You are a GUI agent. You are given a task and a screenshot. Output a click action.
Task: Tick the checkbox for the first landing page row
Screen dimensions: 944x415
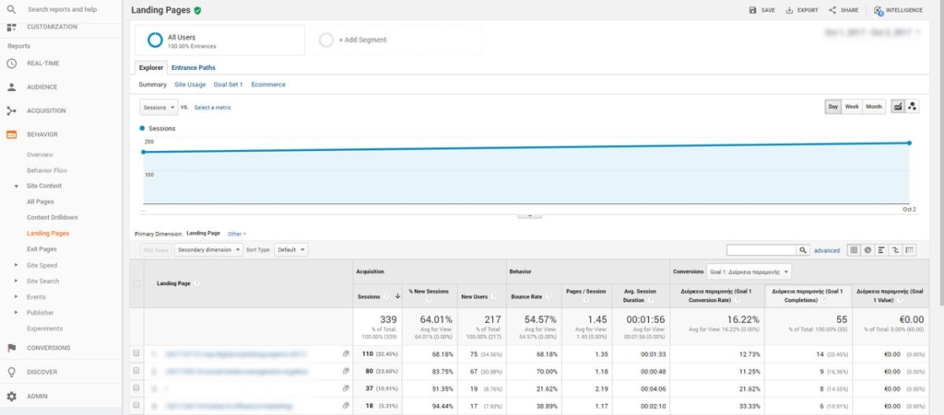[x=136, y=353]
